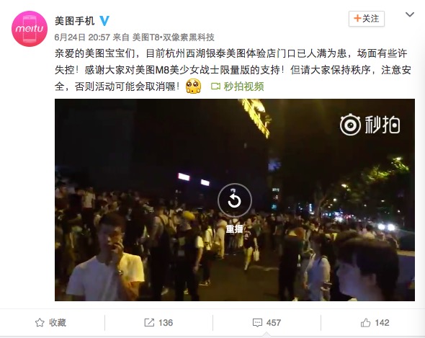Follow the account with 关注 button
This screenshot has height=338, width=425.
pyautogui.click(x=367, y=19)
